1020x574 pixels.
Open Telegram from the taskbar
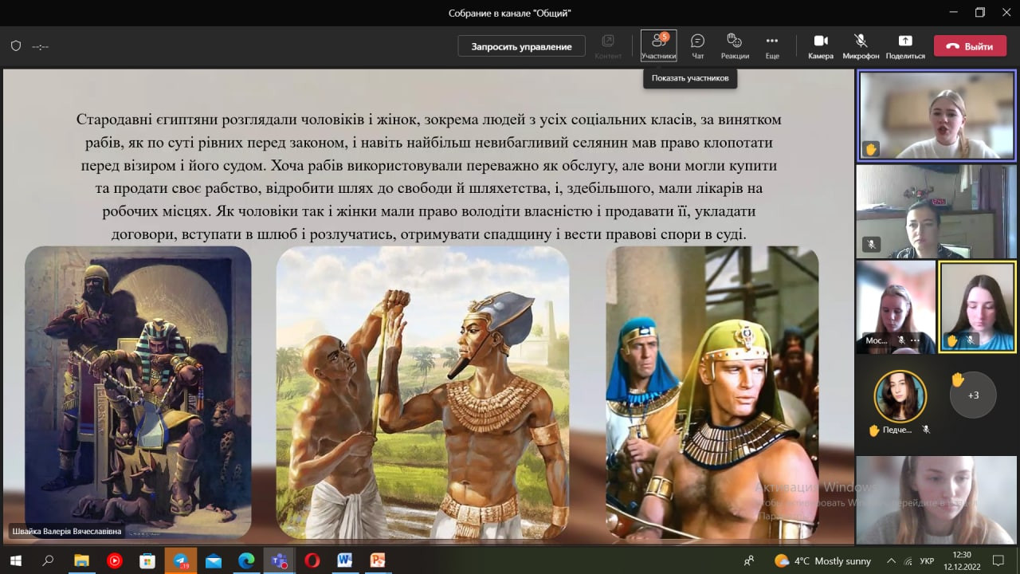point(180,560)
